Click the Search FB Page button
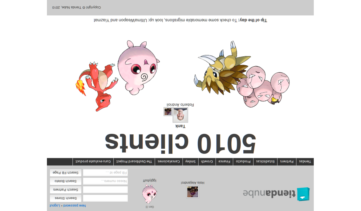The image size is (361, 211). (66, 173)
